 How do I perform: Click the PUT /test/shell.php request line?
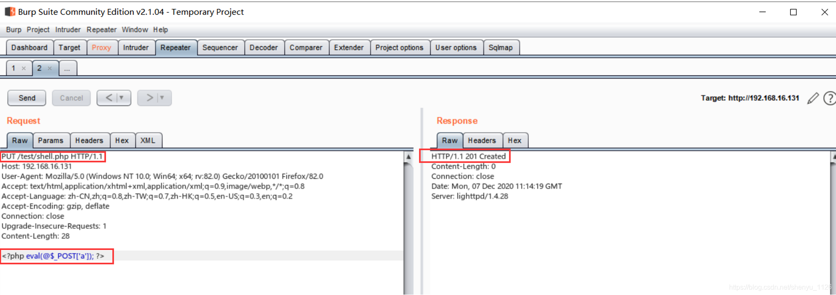pos(52,156)
